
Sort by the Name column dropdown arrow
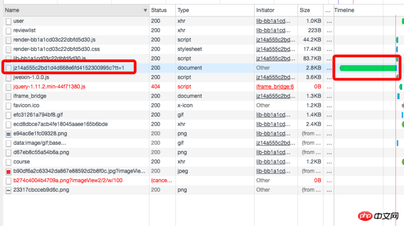pos(145,10)
